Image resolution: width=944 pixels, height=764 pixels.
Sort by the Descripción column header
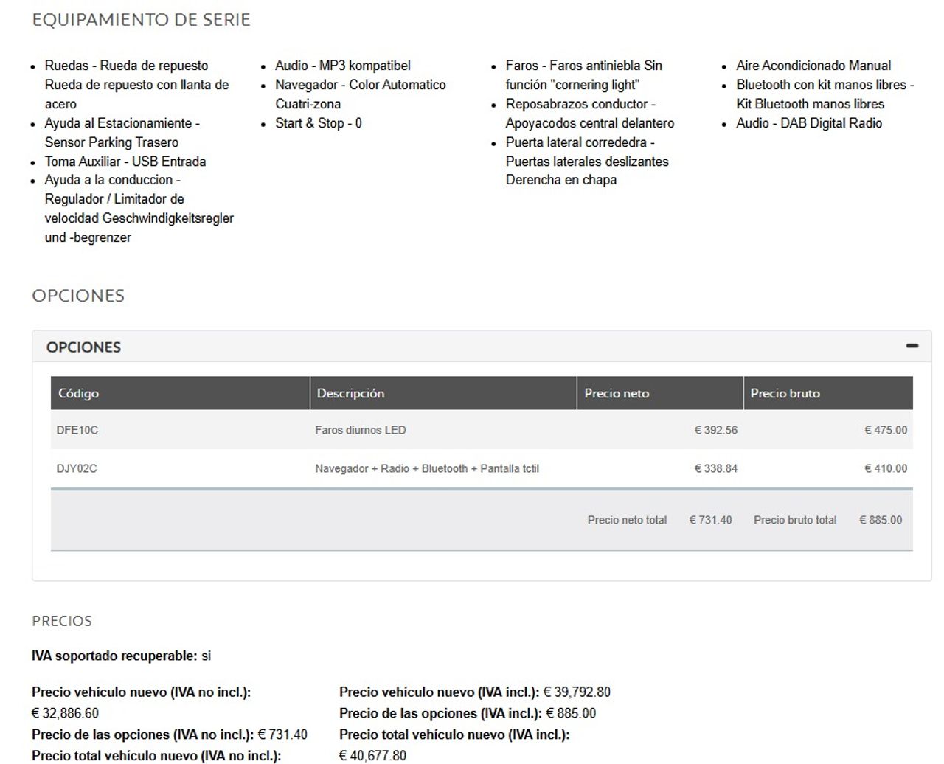(x=443, y=393)
